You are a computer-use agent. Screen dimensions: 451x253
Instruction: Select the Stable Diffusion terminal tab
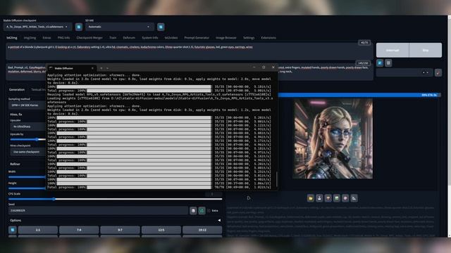coord(72,68)
